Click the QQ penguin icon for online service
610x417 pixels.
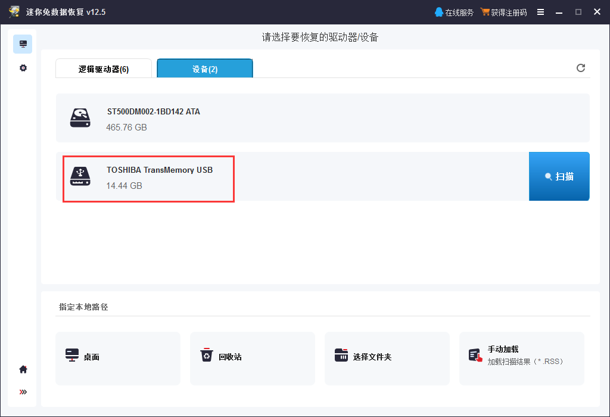[439, 12]
